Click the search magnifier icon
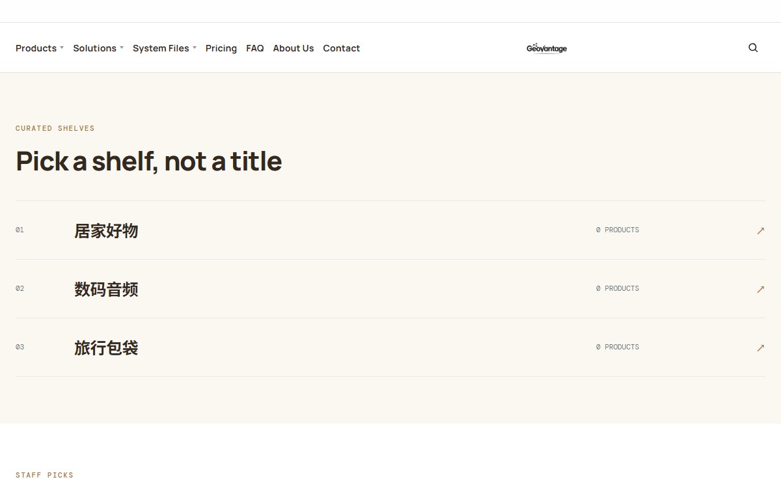The width and height of the screenshot is (781, 488). pos(753,47)
